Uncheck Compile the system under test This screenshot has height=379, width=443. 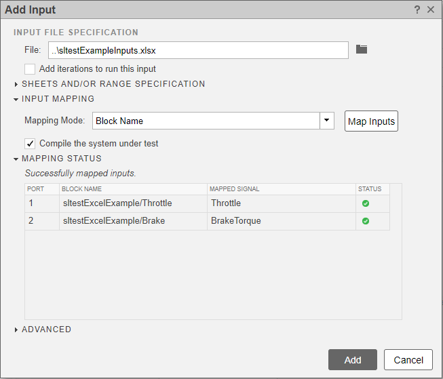pyautogui.click(x=30, y=143)
